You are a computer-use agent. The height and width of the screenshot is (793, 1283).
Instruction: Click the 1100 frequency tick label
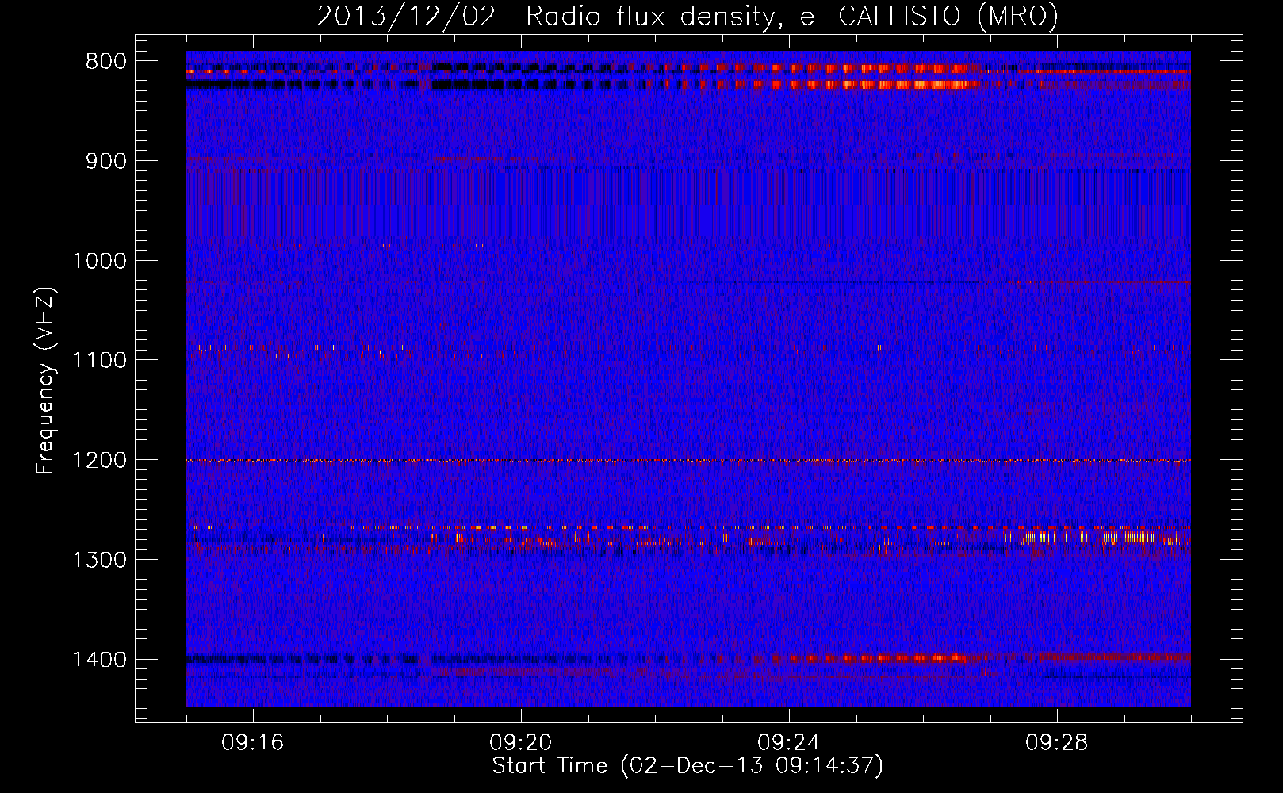pyautogui.click(x=99, y=360)
